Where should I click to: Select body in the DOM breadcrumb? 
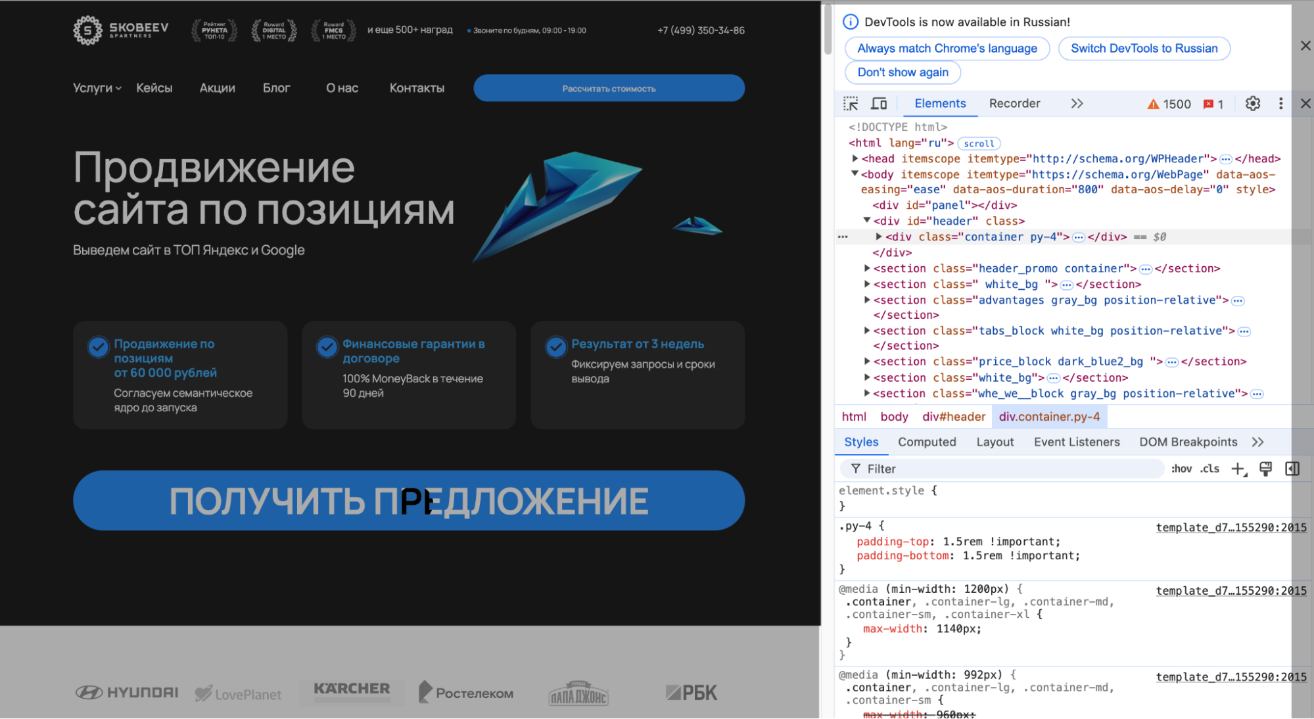894,417
